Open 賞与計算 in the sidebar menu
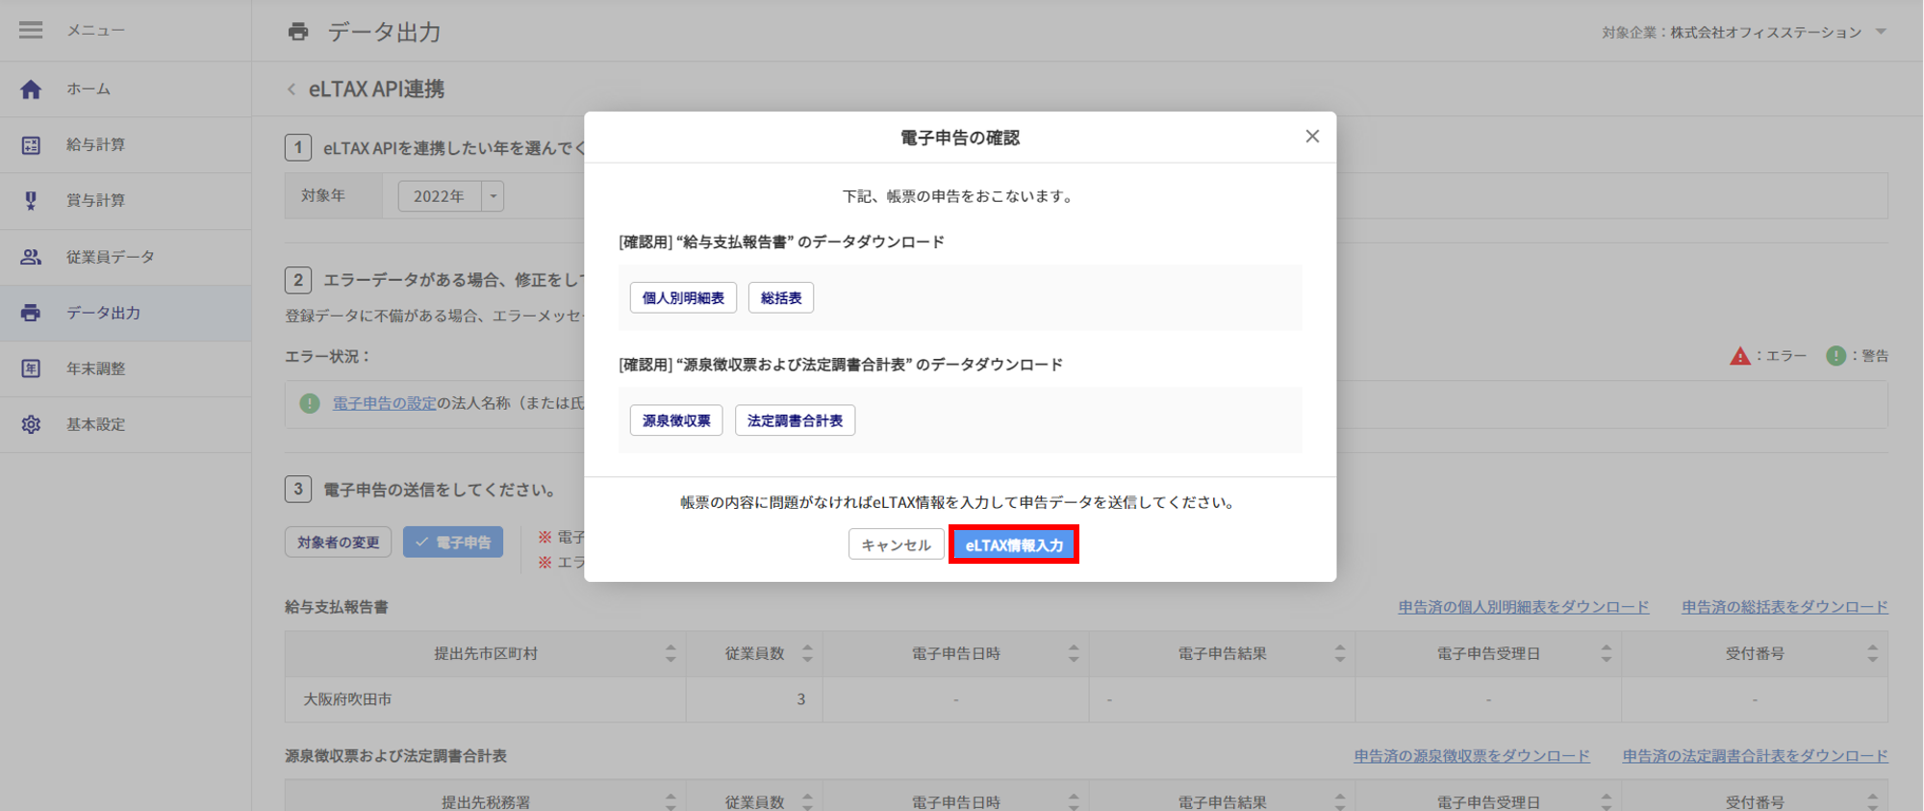Viewport: 1924px width, 811px height. coord(125,200)
